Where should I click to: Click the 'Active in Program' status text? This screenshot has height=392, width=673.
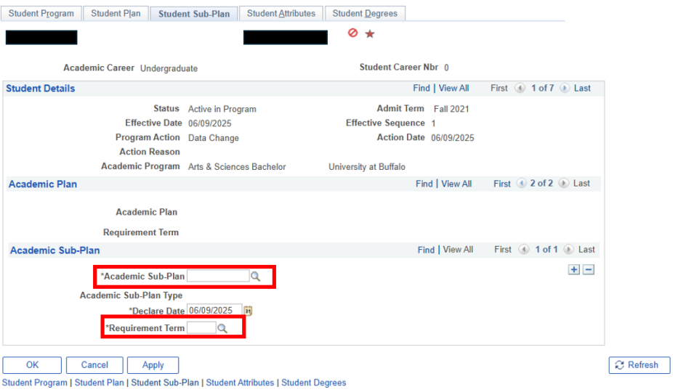[x=222, y=110]
